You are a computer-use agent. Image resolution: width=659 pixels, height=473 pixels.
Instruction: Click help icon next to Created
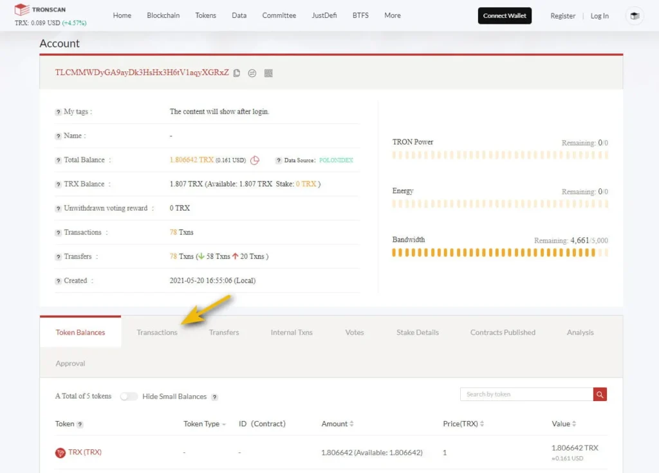coord(58,281)
